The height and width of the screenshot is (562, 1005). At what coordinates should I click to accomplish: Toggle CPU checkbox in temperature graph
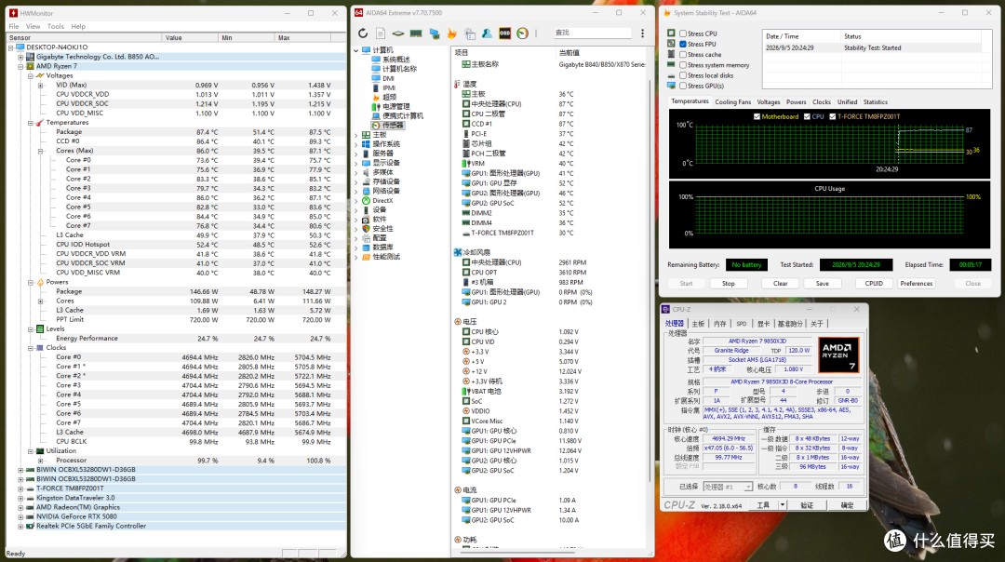pyautogui.click(x=807, y=116)
